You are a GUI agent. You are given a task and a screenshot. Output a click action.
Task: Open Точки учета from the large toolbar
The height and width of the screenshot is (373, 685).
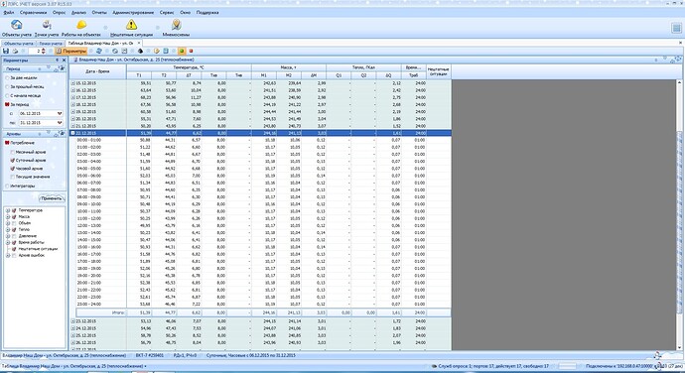point(47,28)
